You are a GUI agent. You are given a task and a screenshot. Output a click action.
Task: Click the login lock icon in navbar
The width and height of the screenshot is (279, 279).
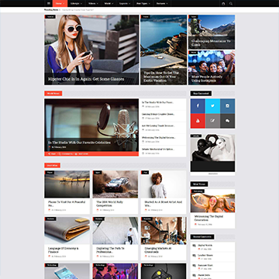pyautogui.click(x=223, y=3)
